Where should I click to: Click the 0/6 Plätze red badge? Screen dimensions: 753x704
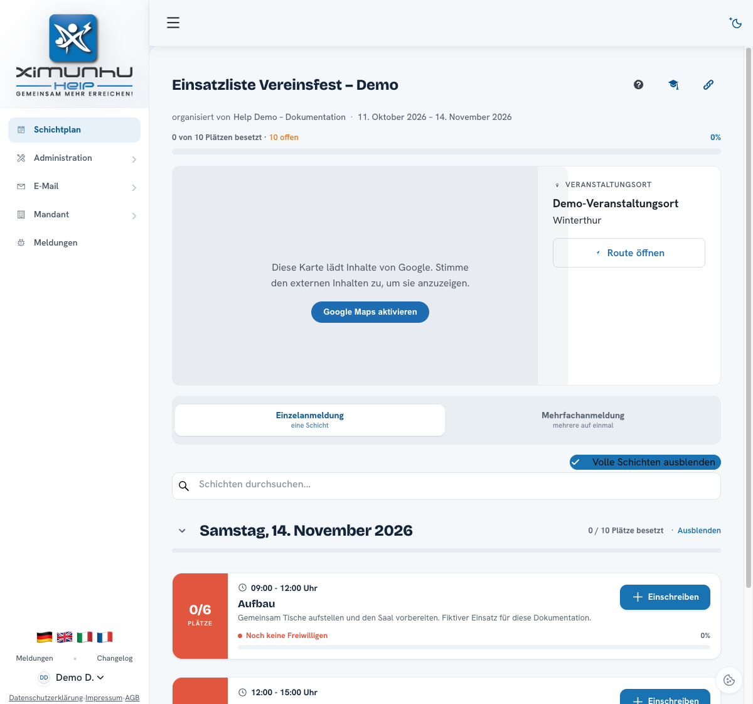point(200,616)
